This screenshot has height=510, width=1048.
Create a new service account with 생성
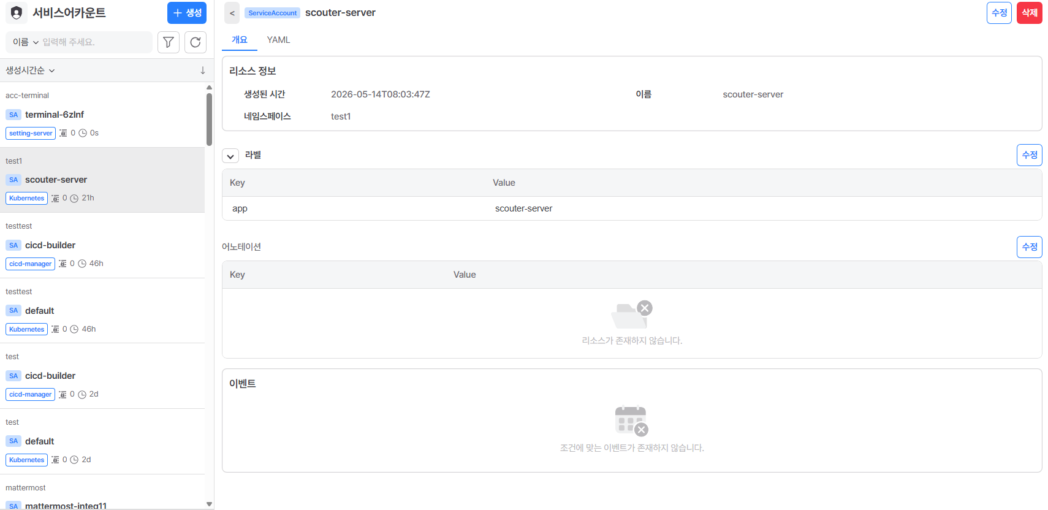point(187,13)
